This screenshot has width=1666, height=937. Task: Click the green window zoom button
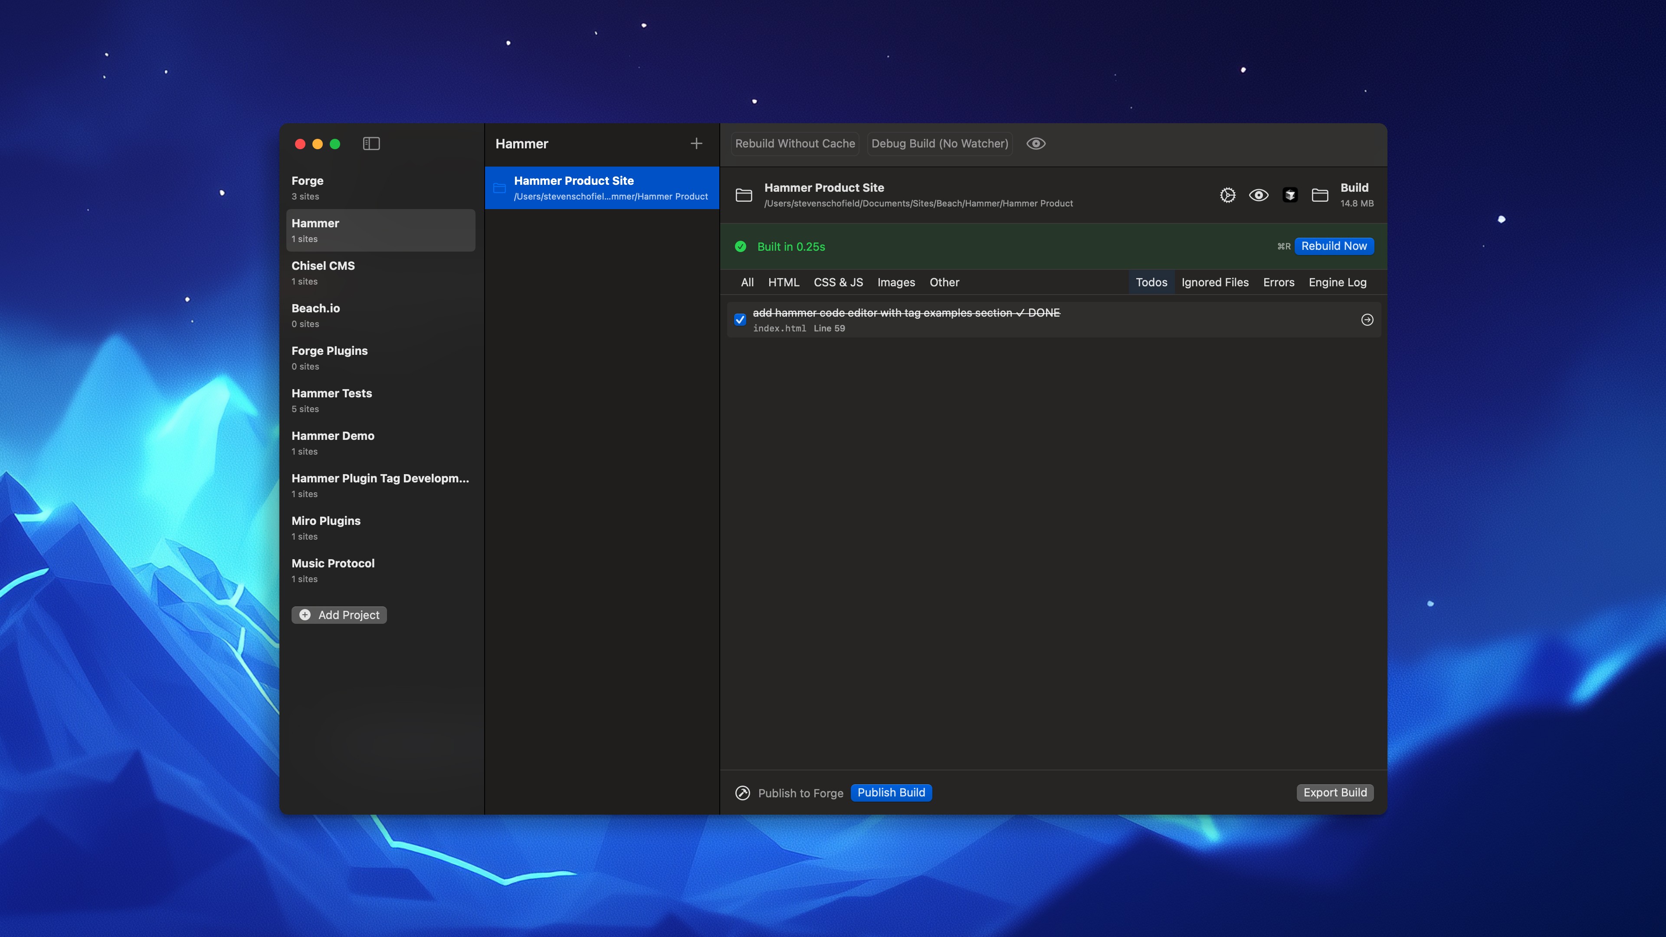[x=335, y=144]
